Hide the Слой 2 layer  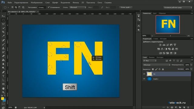click(144, 79)
